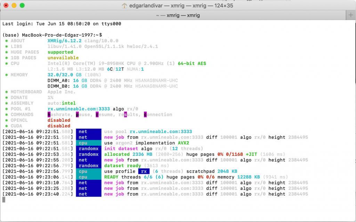Click the 'resume' command word
The image size is (356, 222).
click(104, 115)
